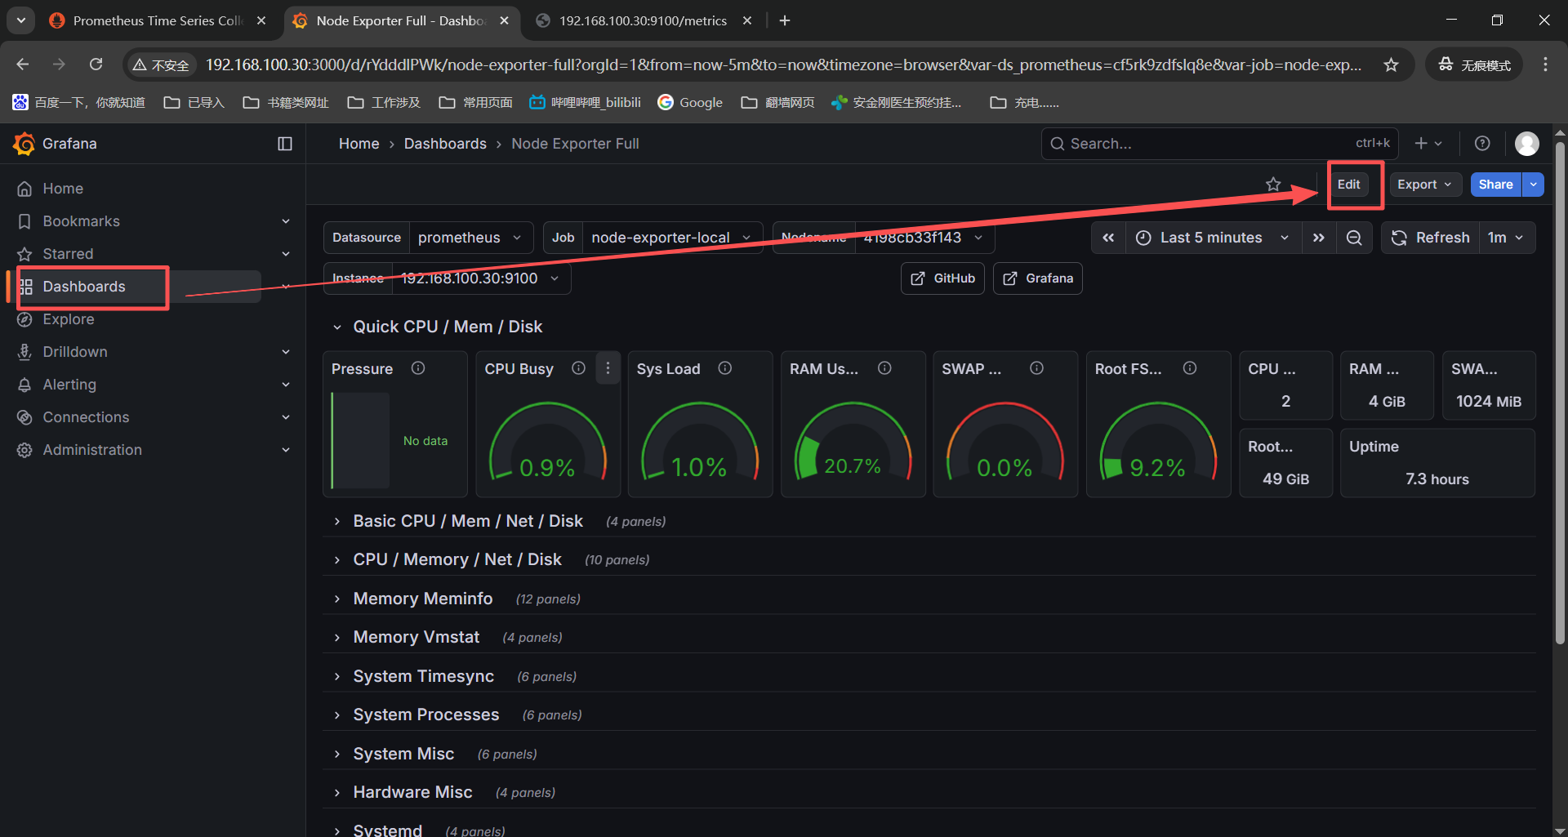Open the 1m refresh interval dropdown
Screen dimensions: 1568x837
pos(1506,238)
